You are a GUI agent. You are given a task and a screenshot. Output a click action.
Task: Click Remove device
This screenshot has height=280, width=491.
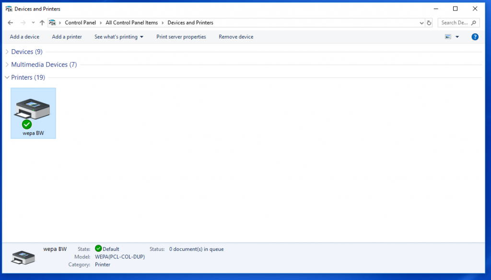click(x=236, y=36)
